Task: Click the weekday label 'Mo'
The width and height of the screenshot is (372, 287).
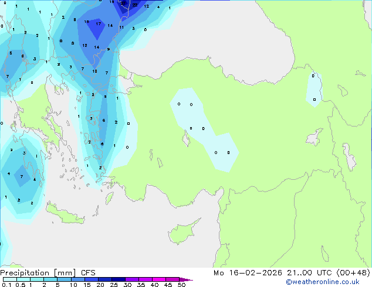Action: [218, 273]
